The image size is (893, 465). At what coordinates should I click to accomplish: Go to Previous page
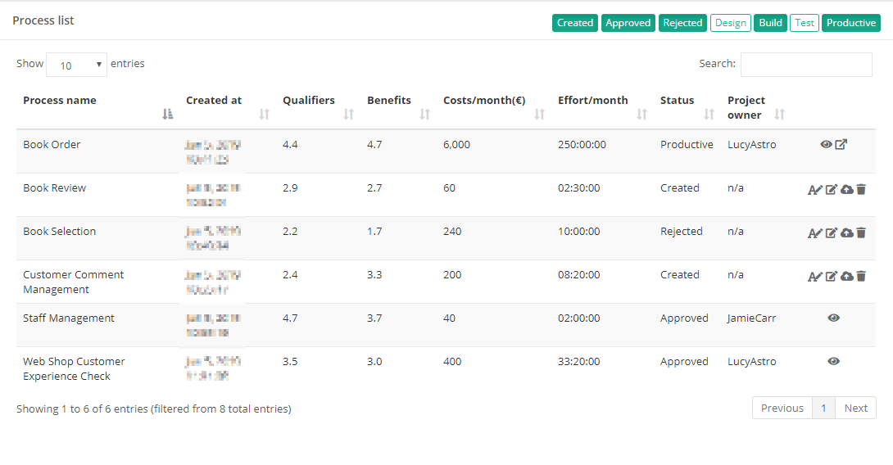click(x=782, y=408)
